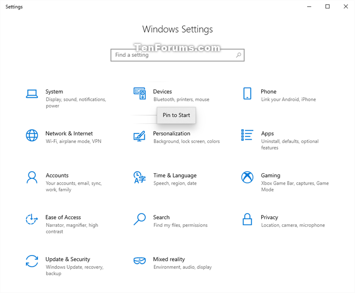Open the Personalization monitor and pen icon
The width and height of the screenshot is (355, 293).
pos(139,136)
